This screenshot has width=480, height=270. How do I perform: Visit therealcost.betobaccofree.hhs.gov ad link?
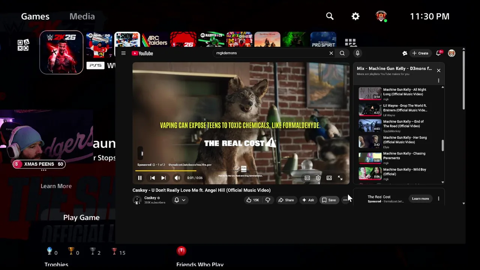(190, 165)
